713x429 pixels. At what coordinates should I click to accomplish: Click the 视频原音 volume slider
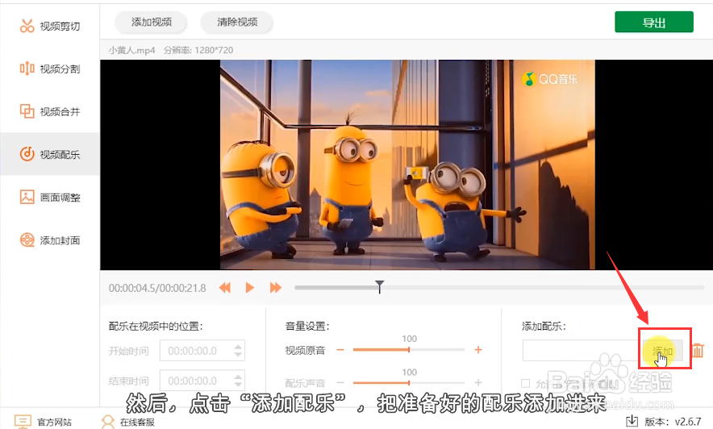click(x=409, y=349)
